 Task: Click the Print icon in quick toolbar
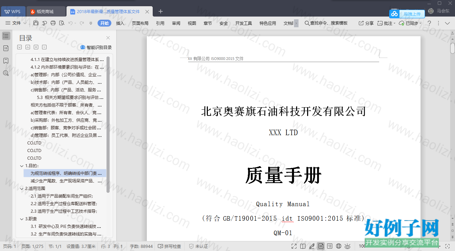click(x=53, y=23)
